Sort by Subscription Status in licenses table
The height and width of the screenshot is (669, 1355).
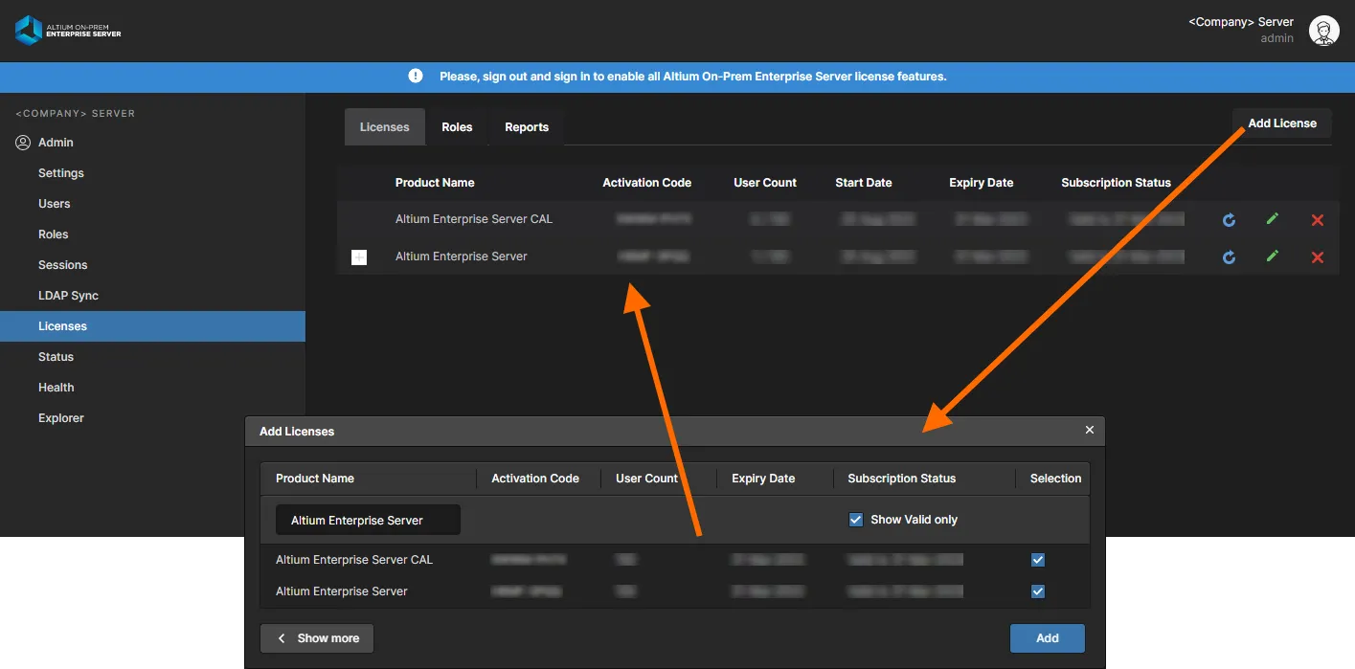pyautogui.click(x=1117, y=183)
